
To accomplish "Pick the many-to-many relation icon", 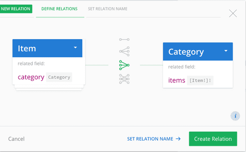I will (124, 79).
